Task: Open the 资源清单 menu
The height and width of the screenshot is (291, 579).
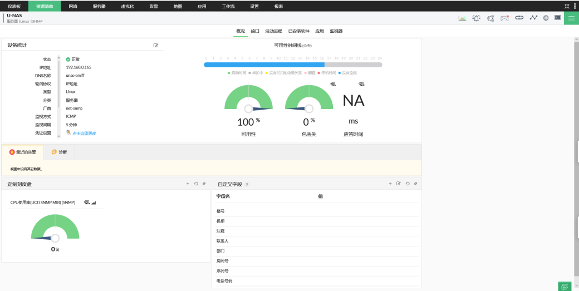Action: pos(45,6)
